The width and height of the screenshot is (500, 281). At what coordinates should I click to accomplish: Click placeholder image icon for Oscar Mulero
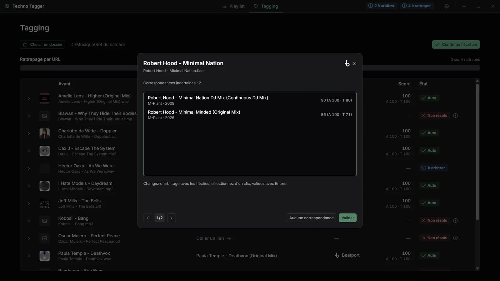tap(45, 238)
